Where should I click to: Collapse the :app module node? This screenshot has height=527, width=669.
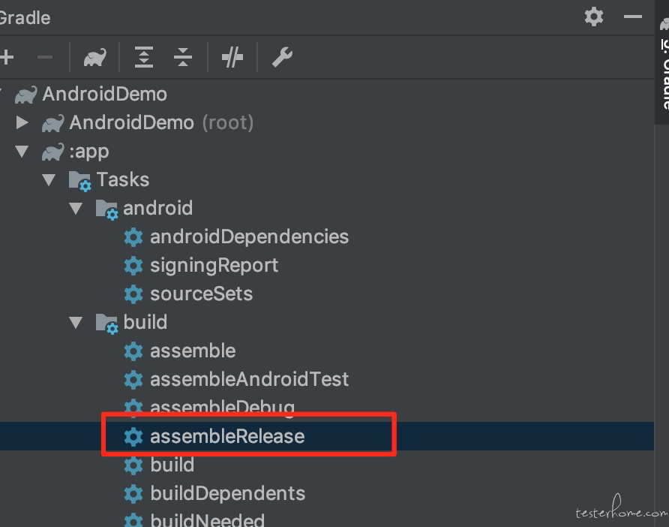point(22,151)
